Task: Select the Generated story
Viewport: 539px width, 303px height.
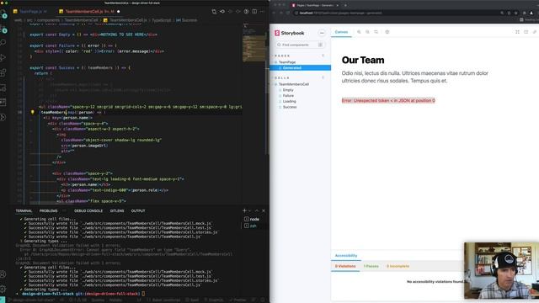Action: point(300,68)
